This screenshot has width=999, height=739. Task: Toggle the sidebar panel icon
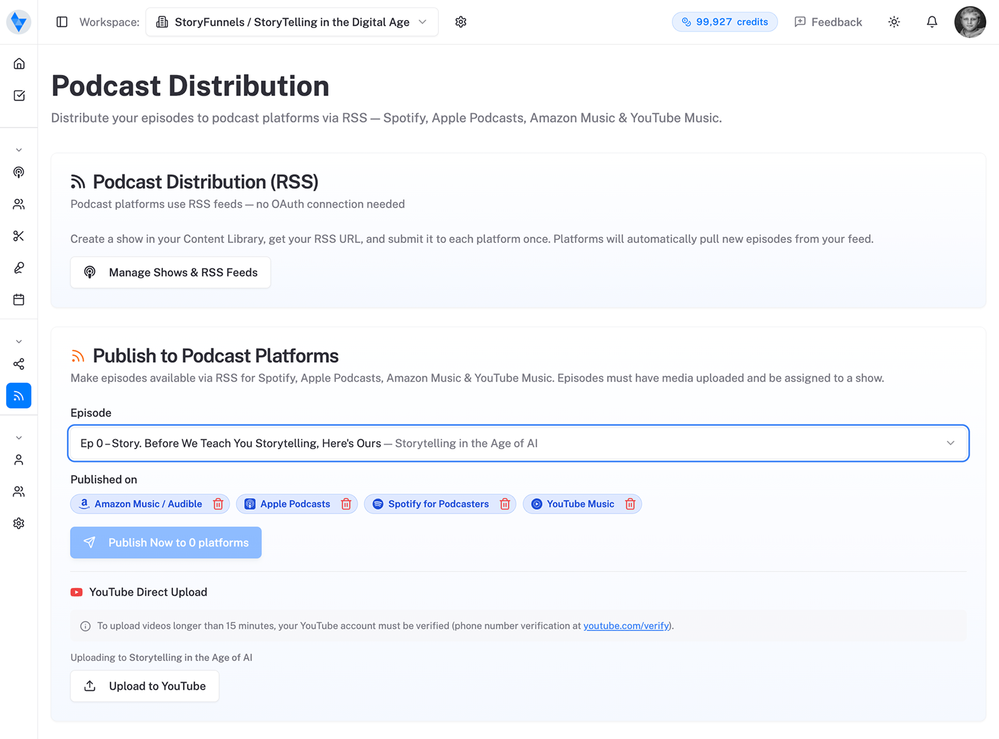(62, 22)
